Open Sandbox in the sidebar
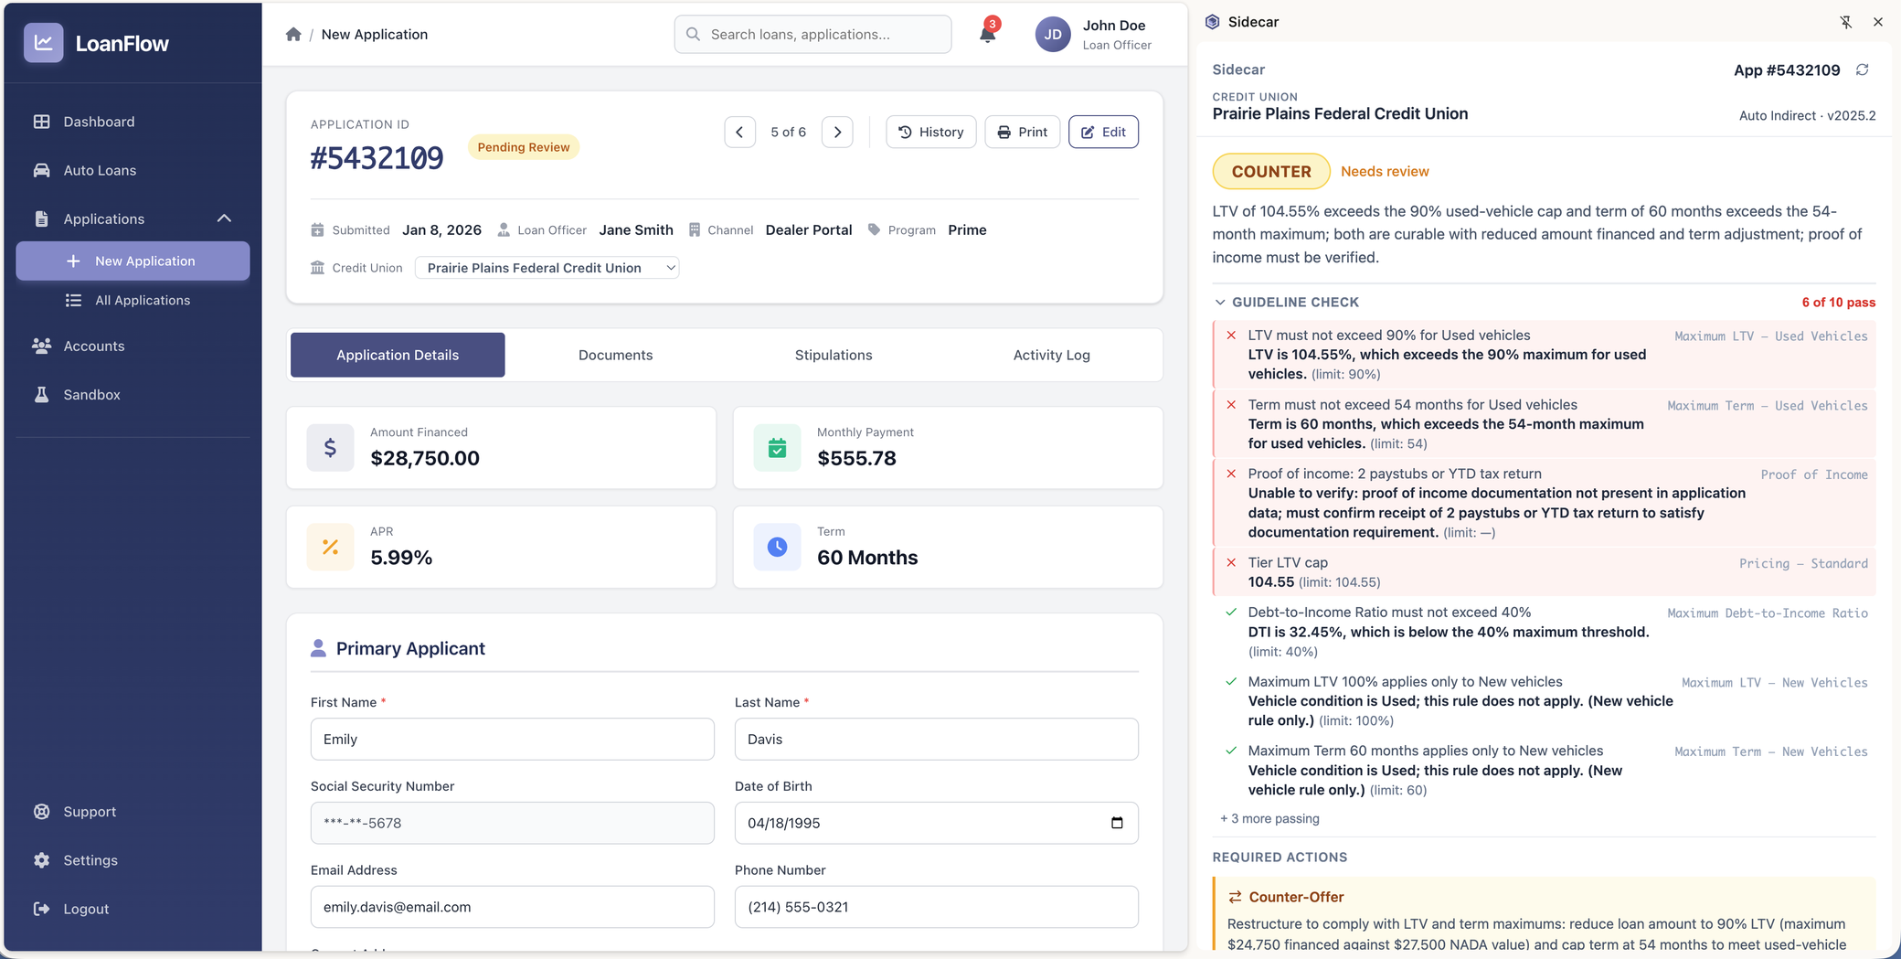This screenshot has width=1901, height=959. 133,395
